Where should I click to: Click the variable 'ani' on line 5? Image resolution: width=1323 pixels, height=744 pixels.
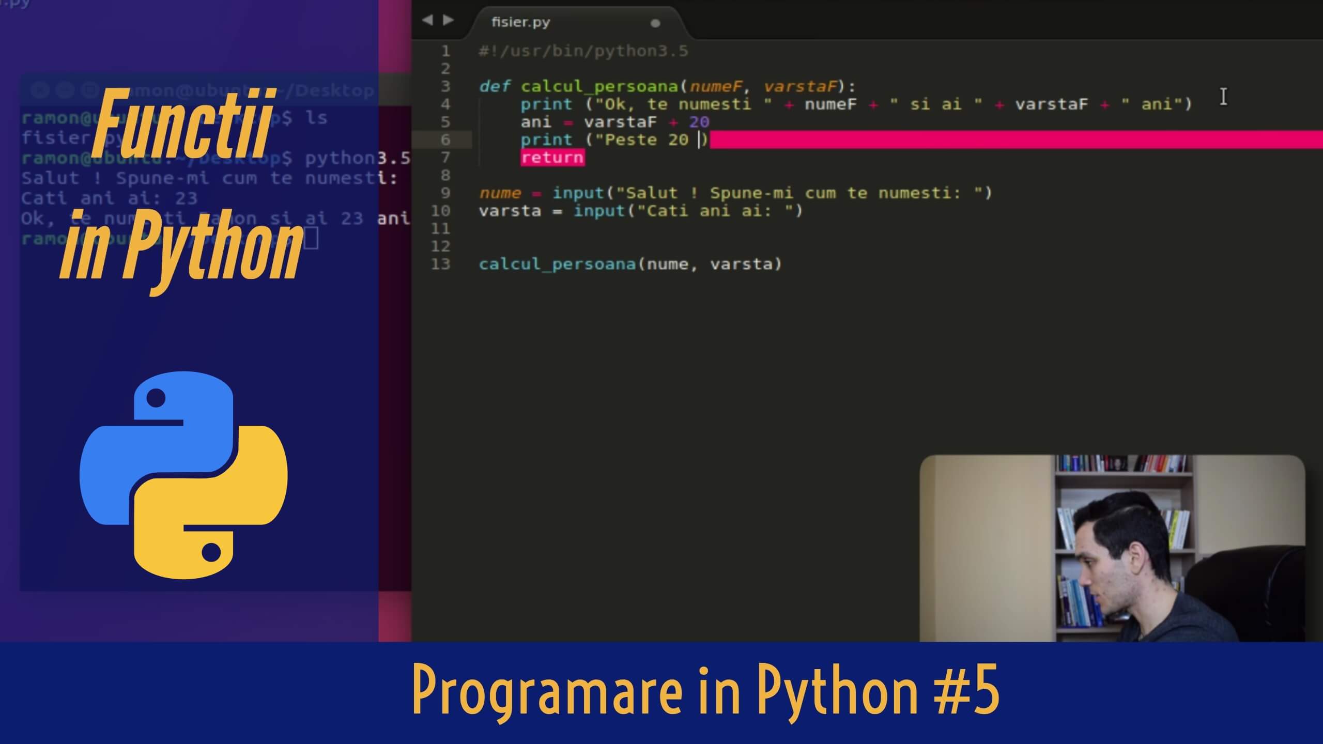[536, 122]
